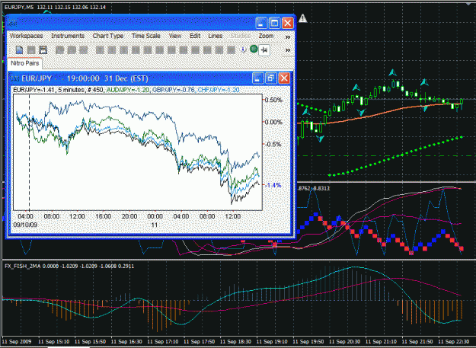Click the EUR/JPY=-1.41 legend text
476x348 pixels.
34,90
